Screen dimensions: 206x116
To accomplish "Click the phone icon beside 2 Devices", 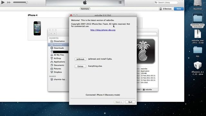I will pyautogui.click(x=161, y=9).
